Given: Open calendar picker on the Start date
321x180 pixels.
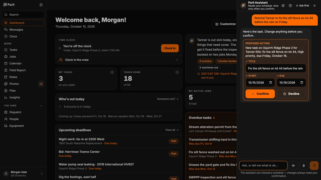Looking at the screenshot, I should [270, 83].
